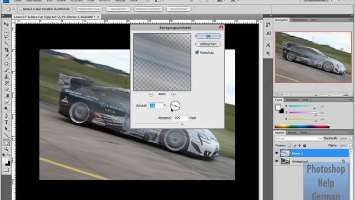
Task: Select the Eraser tool
Action: tap(6, 89)
